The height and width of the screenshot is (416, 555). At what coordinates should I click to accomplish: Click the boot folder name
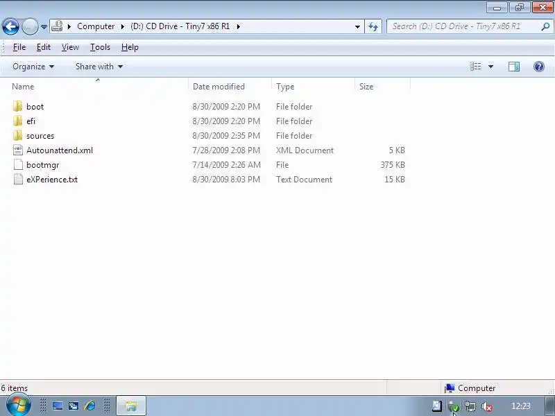tap(35, 107)
